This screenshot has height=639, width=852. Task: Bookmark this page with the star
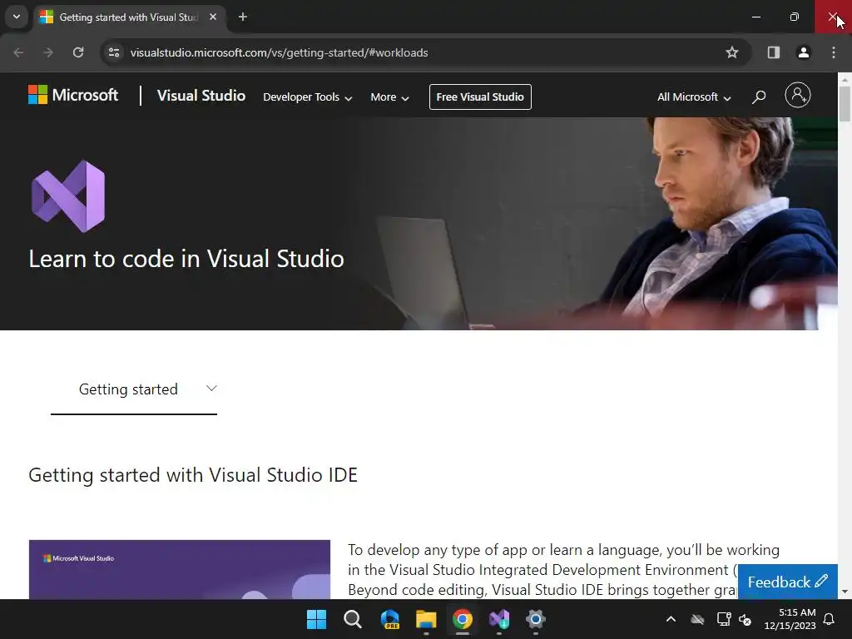click(732, 52)
